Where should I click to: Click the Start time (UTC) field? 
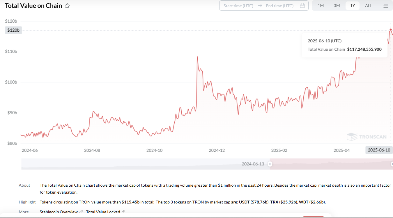[x=238, y=6]
